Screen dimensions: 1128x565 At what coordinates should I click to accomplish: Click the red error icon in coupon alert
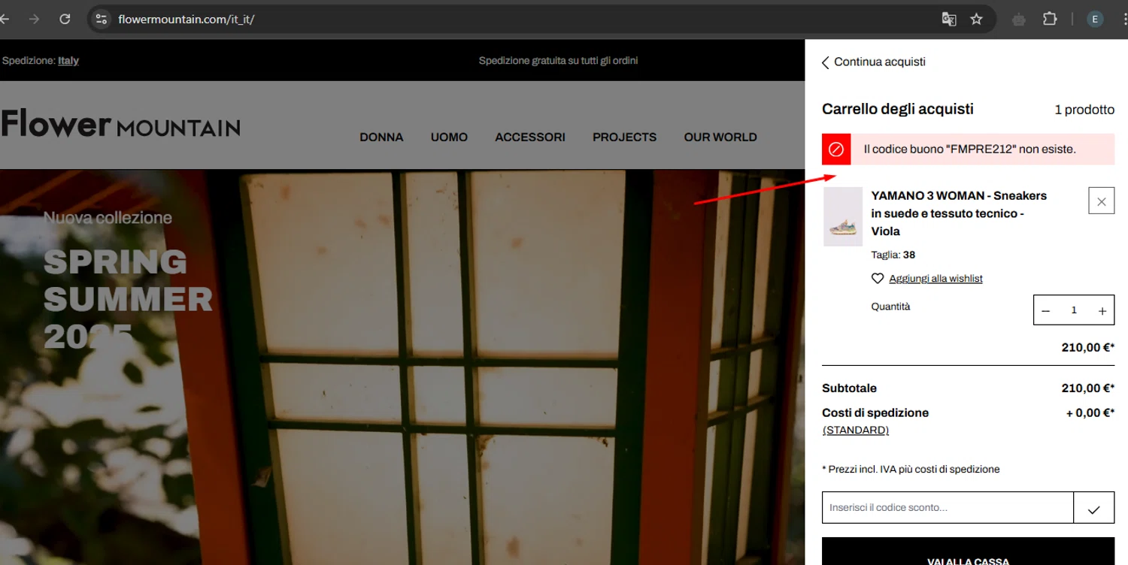click(x=836, y=149)
